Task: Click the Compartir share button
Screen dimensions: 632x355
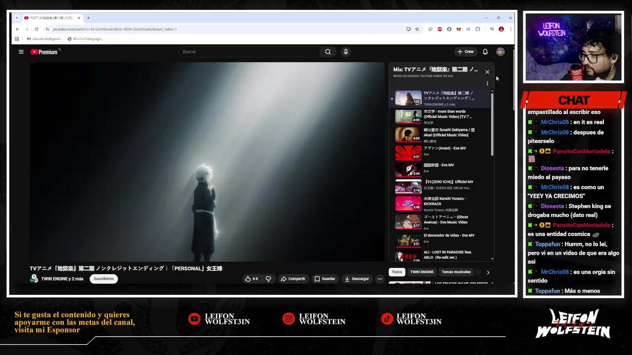Action: pyautogui.click(x=293, y=279)
